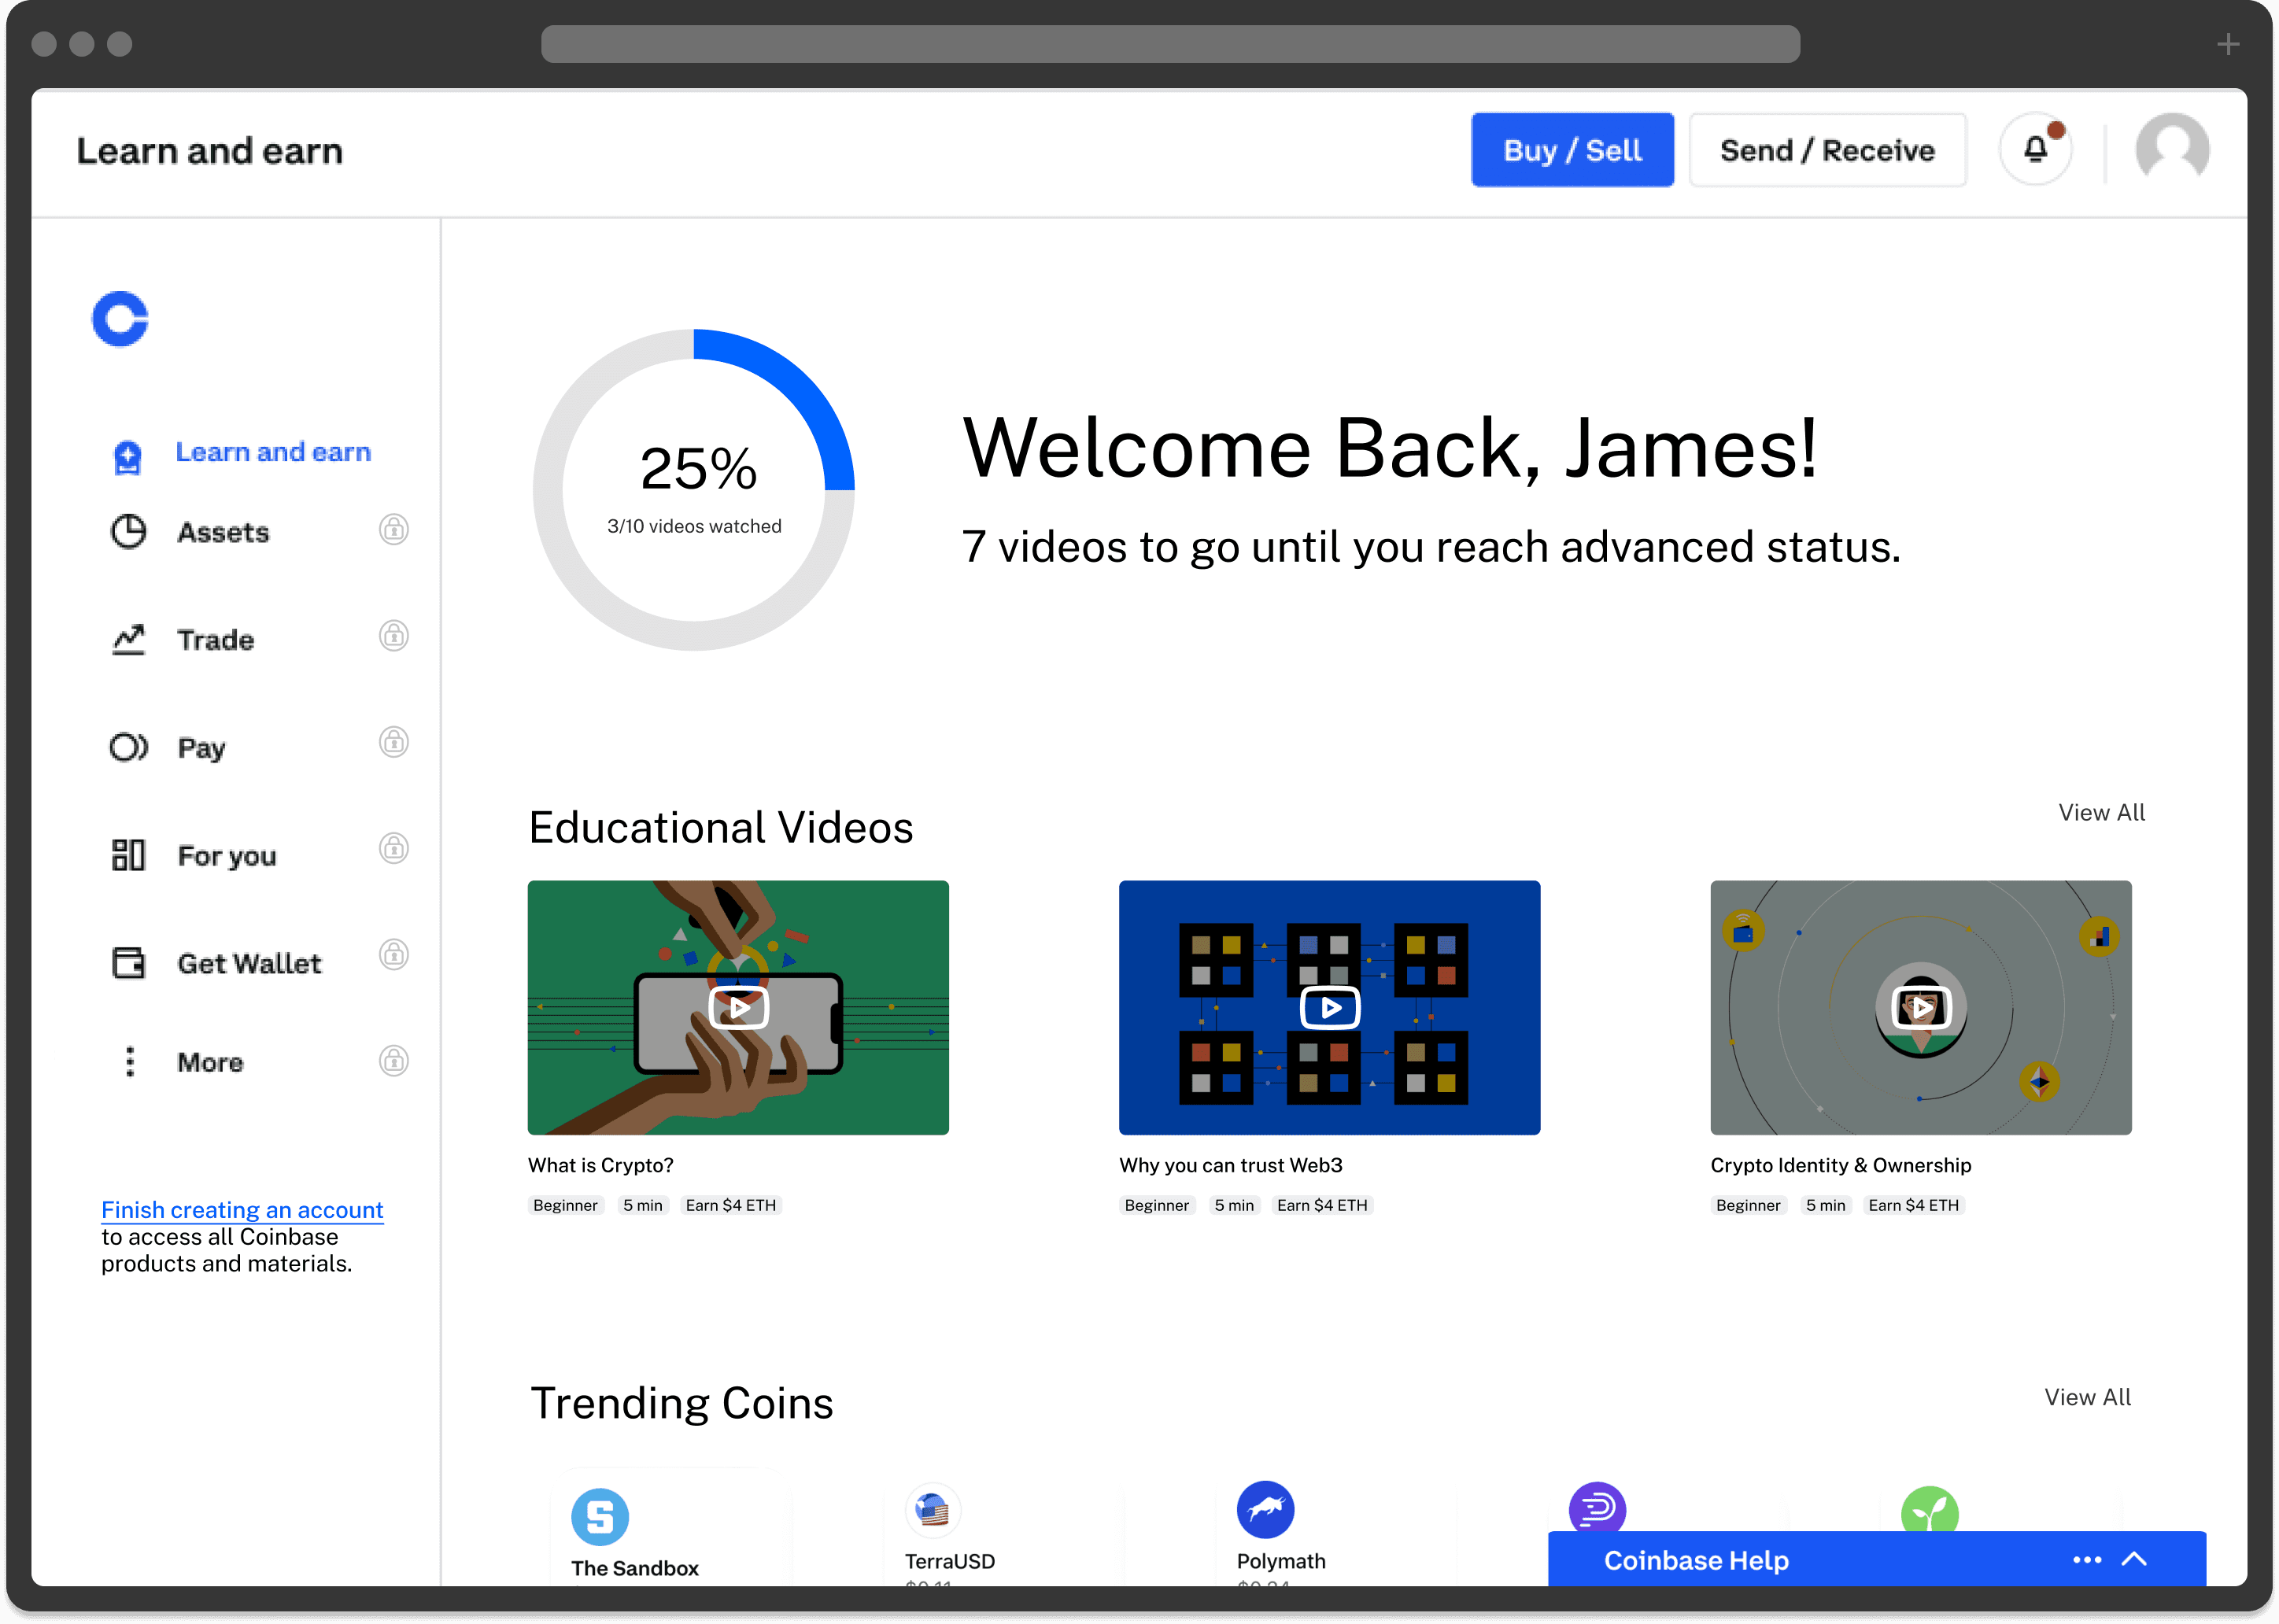Click the lock icon beside More

(394, 1061)
